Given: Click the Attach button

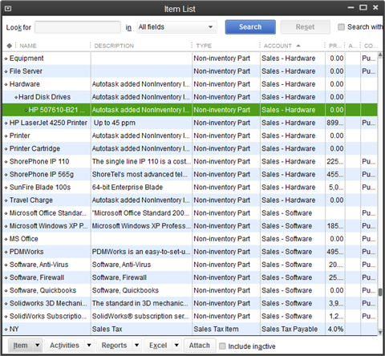Looking at the screenshot, I should pyautogui.click(x=200, y=346).
